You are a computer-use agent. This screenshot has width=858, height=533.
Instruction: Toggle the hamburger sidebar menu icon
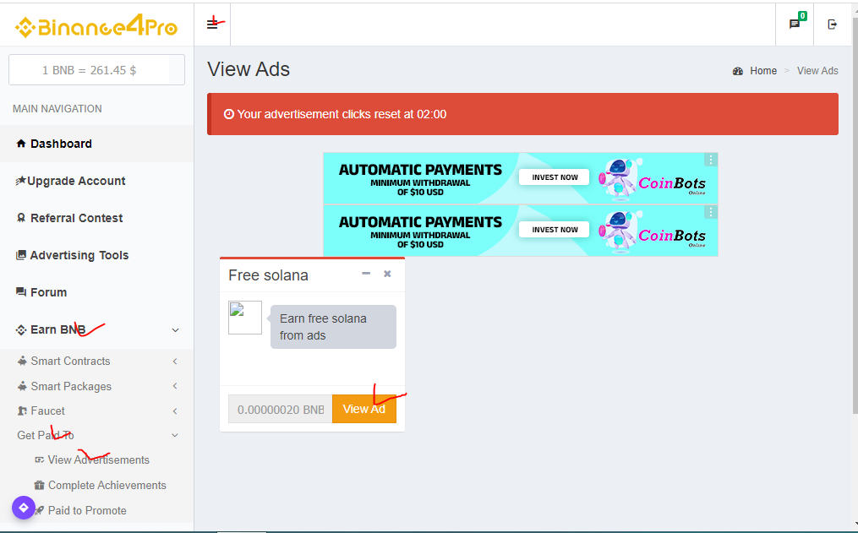(212, 24)
